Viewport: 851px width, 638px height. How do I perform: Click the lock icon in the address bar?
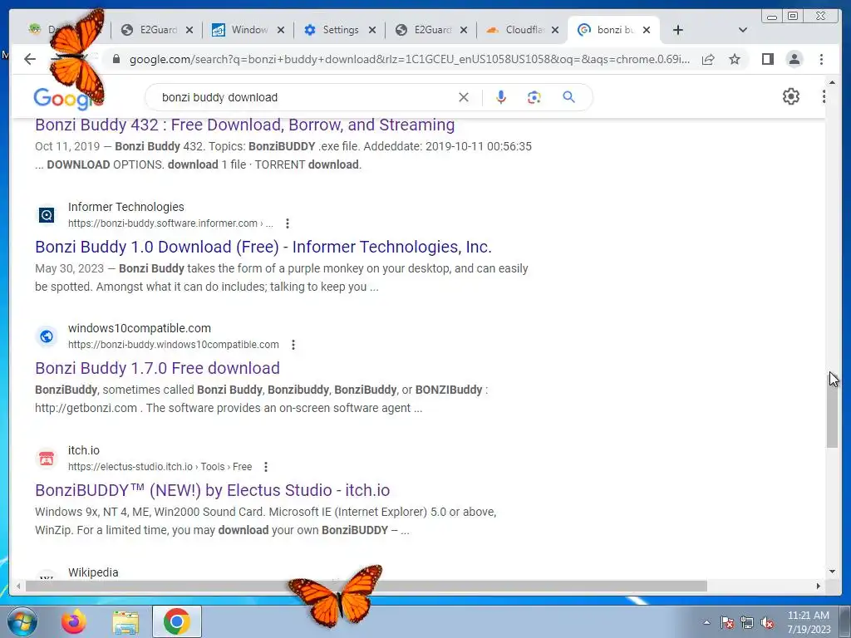pos(116,59)
